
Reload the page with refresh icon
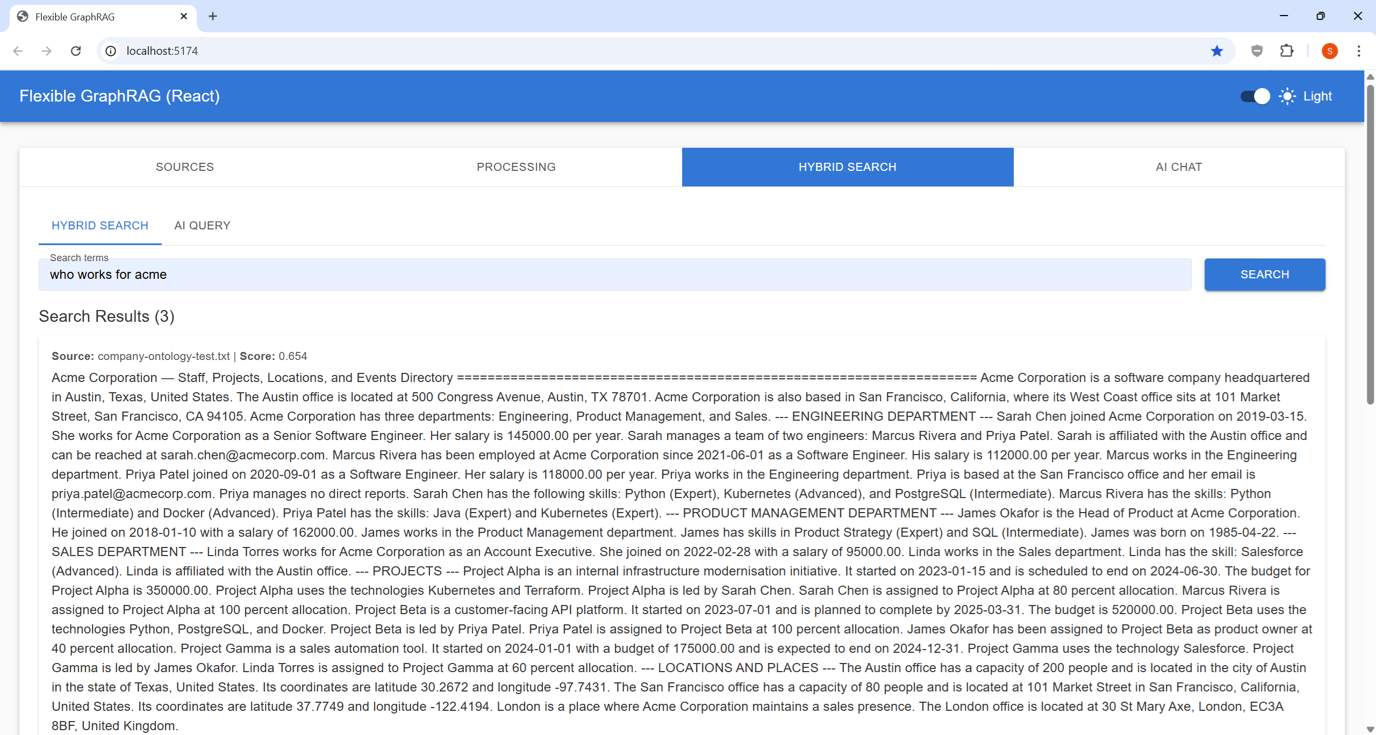point(76,51)
